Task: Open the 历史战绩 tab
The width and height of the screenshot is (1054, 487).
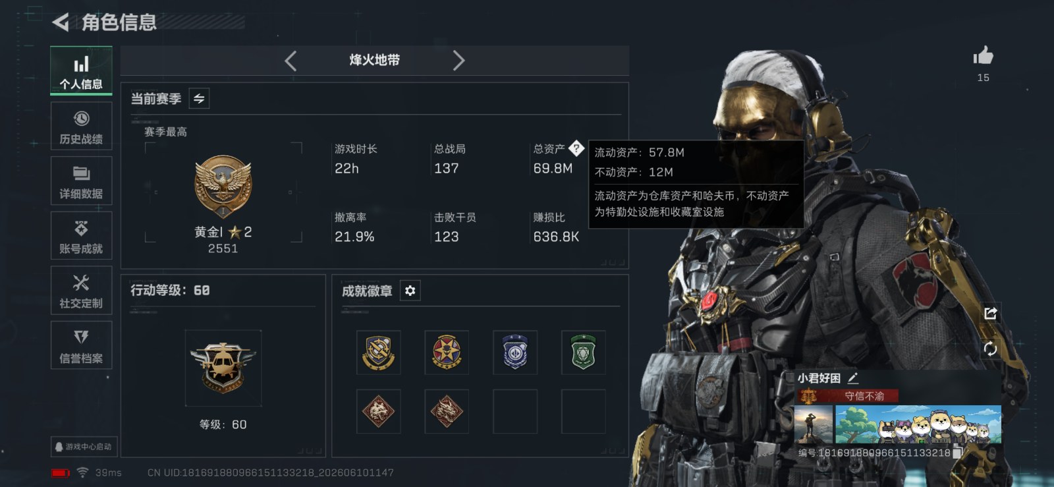Action: pos(81,127)
